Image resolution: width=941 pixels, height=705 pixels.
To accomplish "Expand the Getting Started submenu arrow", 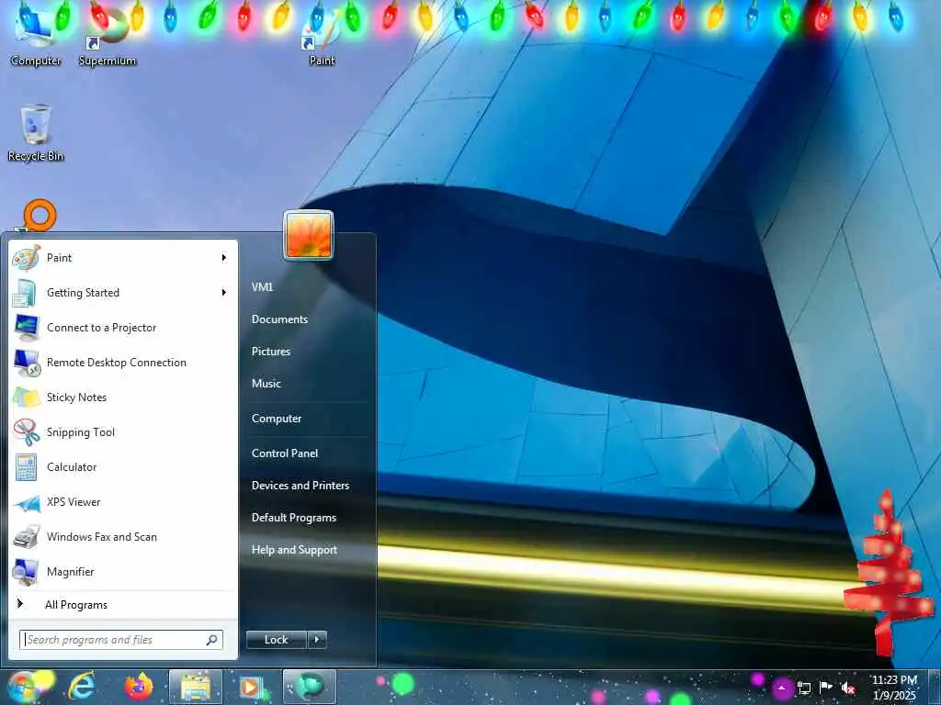I will pos(224,293).
